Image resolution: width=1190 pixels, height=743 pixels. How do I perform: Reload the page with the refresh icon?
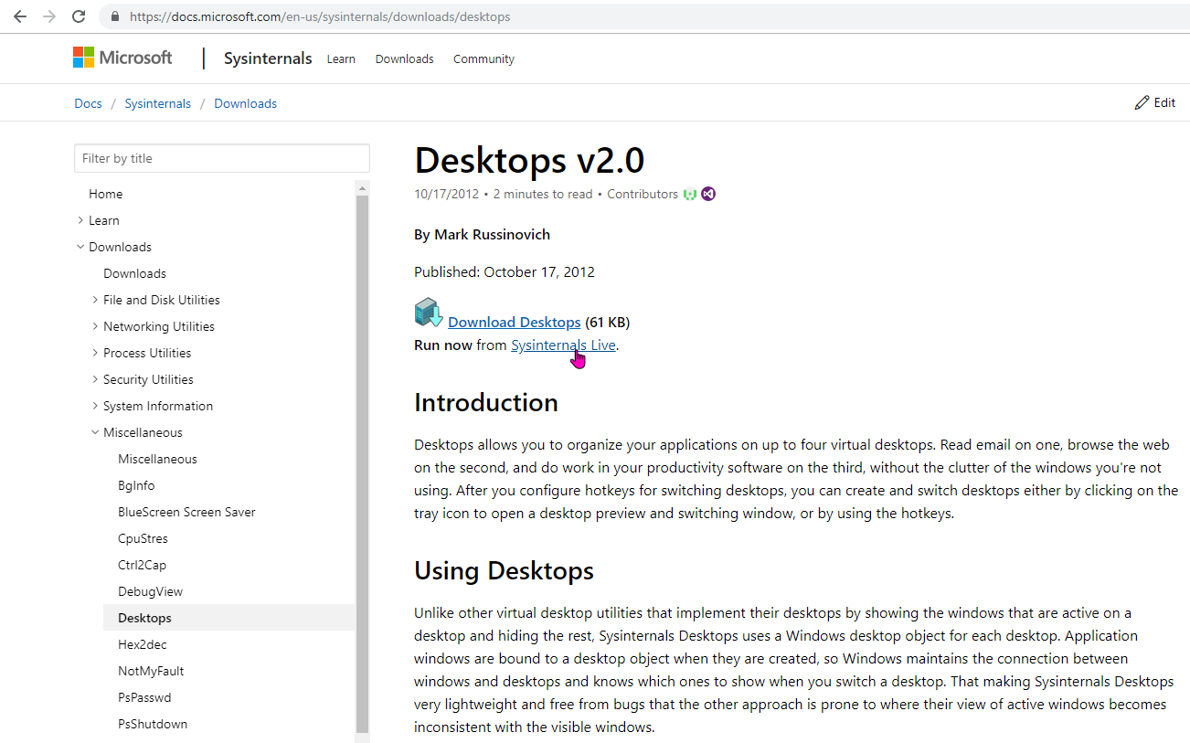[x=79, y=16]
